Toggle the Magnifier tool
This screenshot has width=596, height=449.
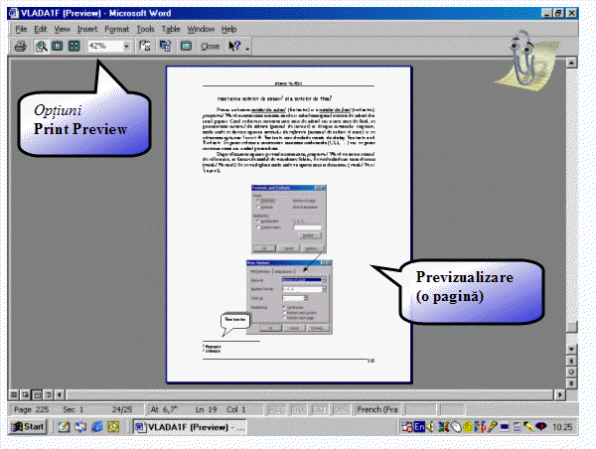(42, 47)
